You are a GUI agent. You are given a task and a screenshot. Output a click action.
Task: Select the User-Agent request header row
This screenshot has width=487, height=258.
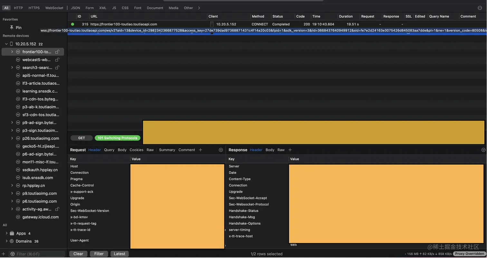[147, 240]
